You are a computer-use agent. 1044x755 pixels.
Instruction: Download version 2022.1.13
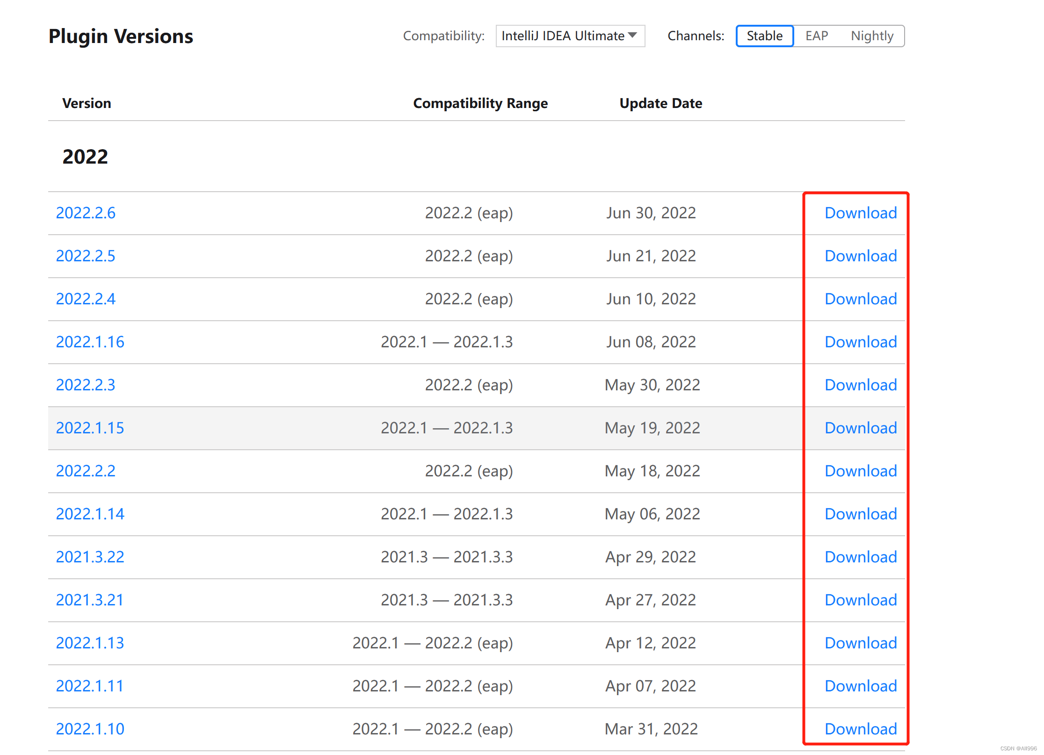(x=860, y=643)
